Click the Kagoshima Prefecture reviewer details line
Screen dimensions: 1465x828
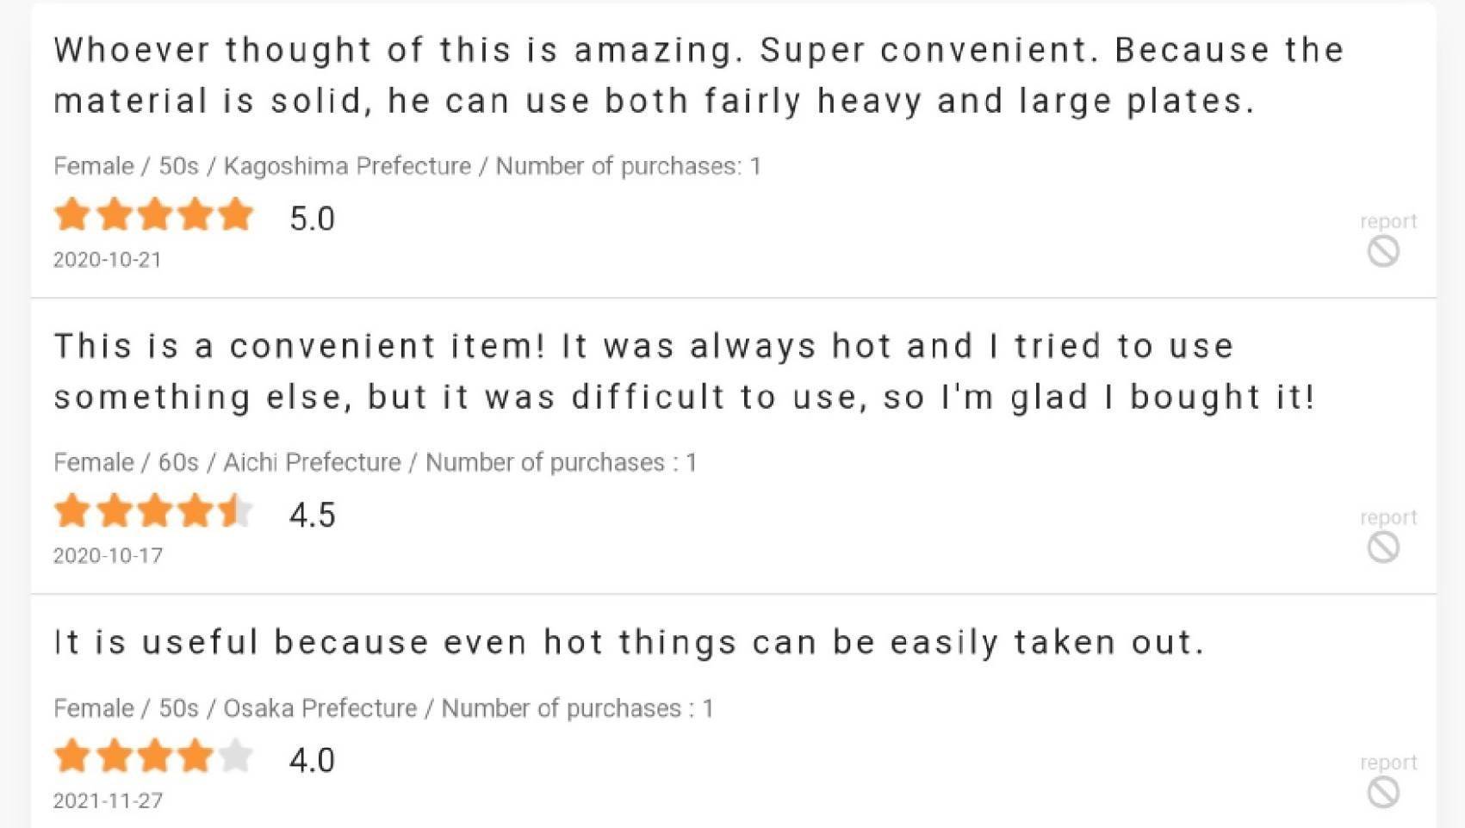(x=407, y=166)
